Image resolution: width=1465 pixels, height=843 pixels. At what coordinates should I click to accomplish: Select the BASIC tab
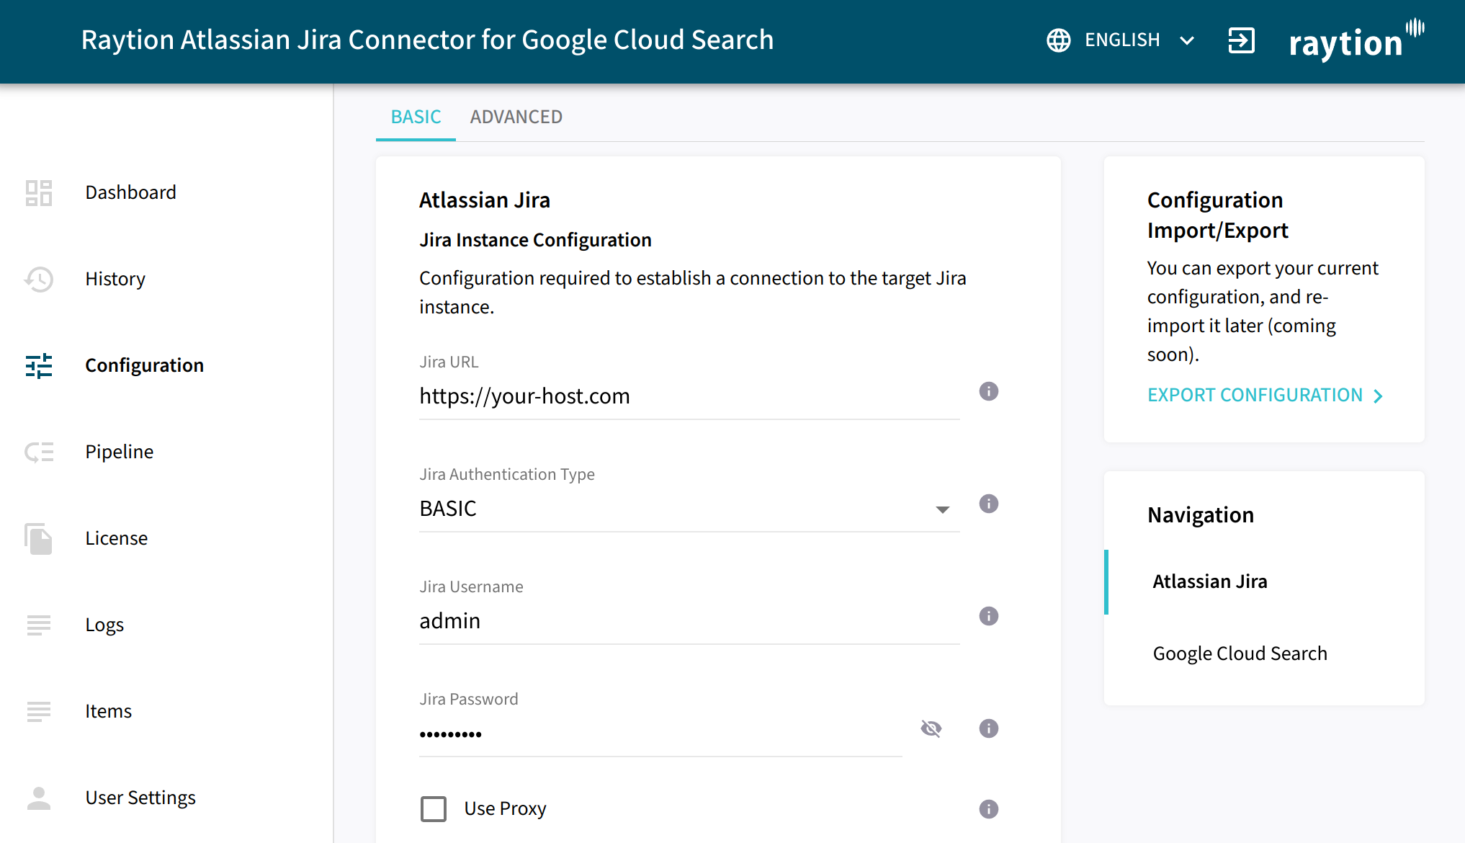pyautogui.click(x=416, y=117)
